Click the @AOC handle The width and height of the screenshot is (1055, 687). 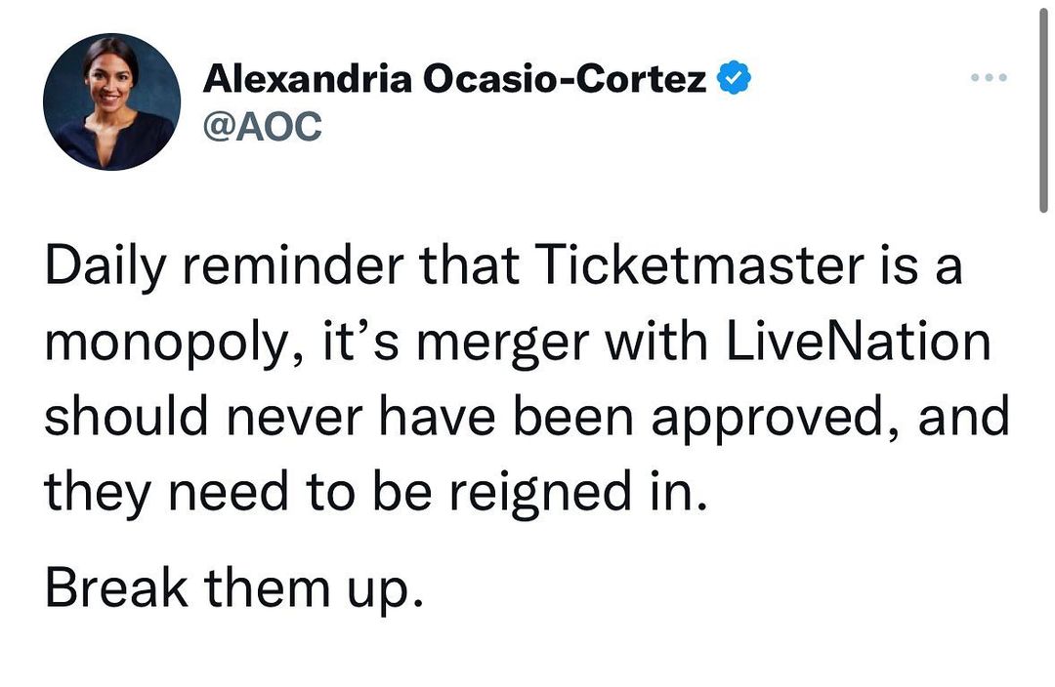(261, 125)
